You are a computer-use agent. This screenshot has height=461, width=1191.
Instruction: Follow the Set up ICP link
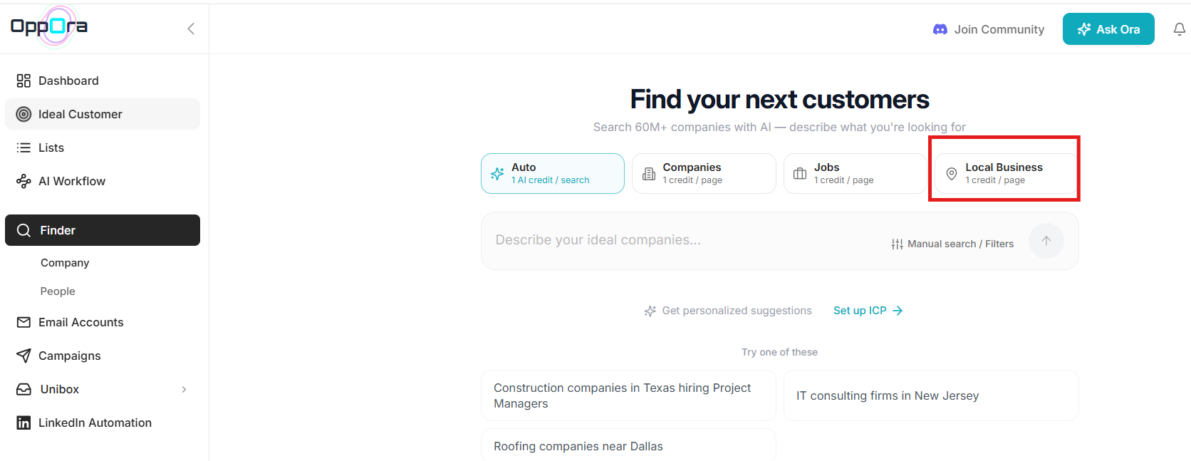coord(868,311)
